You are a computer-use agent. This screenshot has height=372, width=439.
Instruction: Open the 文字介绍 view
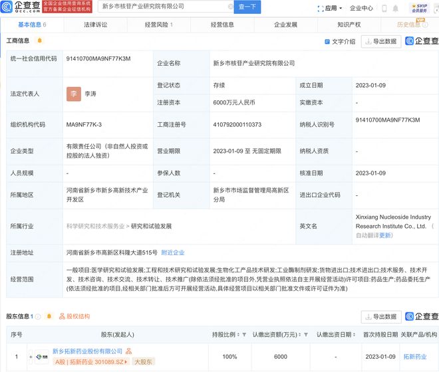[340, 42]
